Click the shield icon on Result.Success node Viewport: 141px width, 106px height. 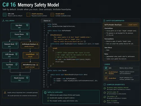27,78
